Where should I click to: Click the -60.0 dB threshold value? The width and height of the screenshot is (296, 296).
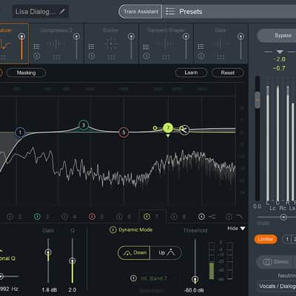(x=194, y=290)
